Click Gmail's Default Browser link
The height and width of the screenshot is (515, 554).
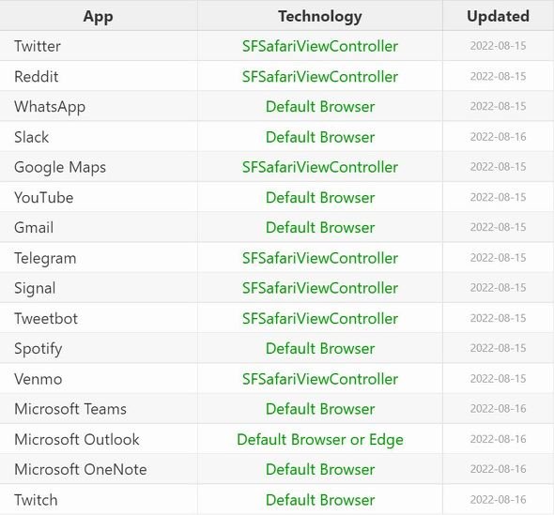tap(320, 227)
